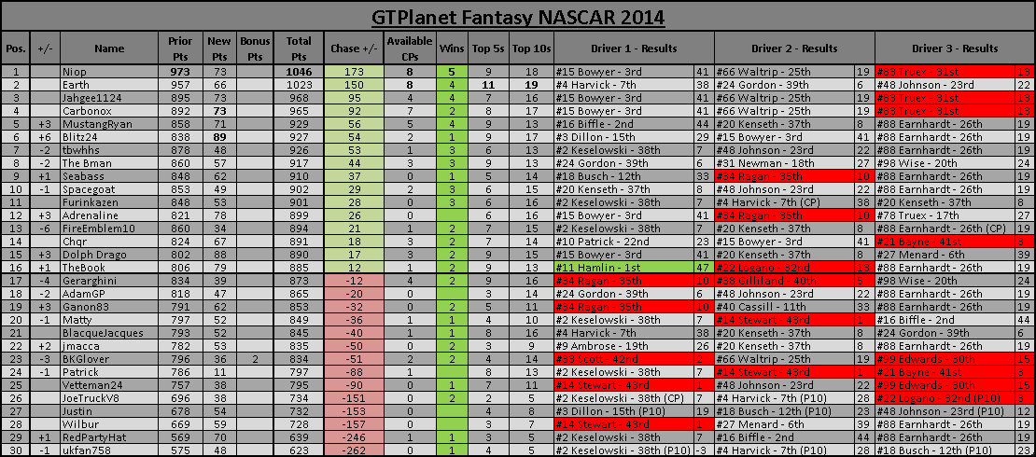The height and width of the screenshot is (457, 1036).
Task: Click the name 'BKGlover'
Action: pyautogui.click(x=109, y=358)
